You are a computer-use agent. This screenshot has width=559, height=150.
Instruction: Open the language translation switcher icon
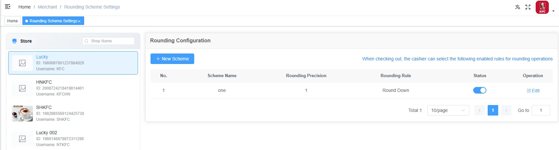[x=518, y=7]
